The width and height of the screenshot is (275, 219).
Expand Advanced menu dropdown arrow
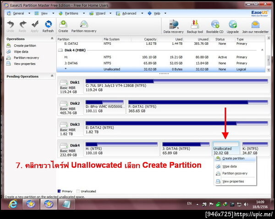click(x=142, y=13)
